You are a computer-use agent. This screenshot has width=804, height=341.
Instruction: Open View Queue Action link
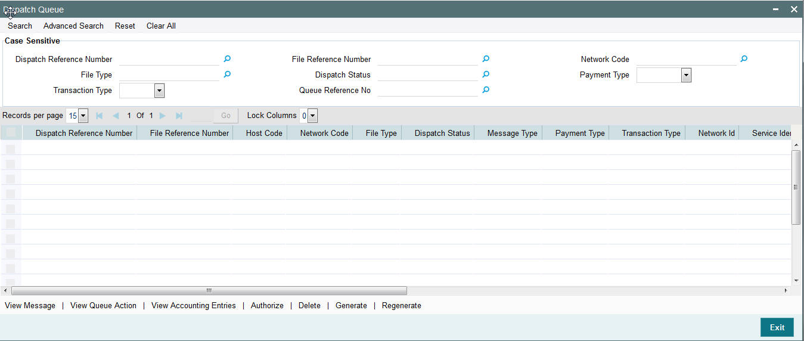point(103,305)
